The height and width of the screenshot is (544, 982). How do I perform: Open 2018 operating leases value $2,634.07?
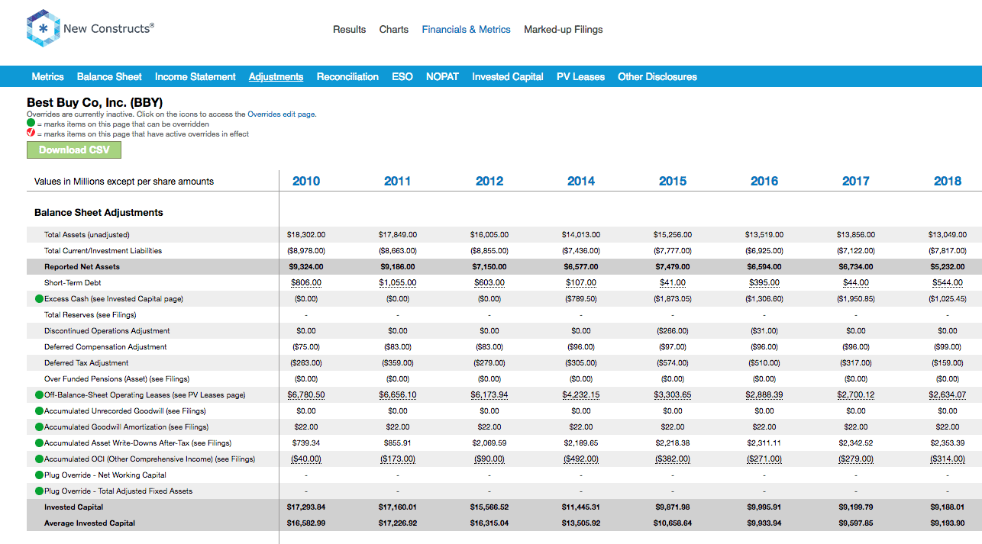click(x=948, y=395)
